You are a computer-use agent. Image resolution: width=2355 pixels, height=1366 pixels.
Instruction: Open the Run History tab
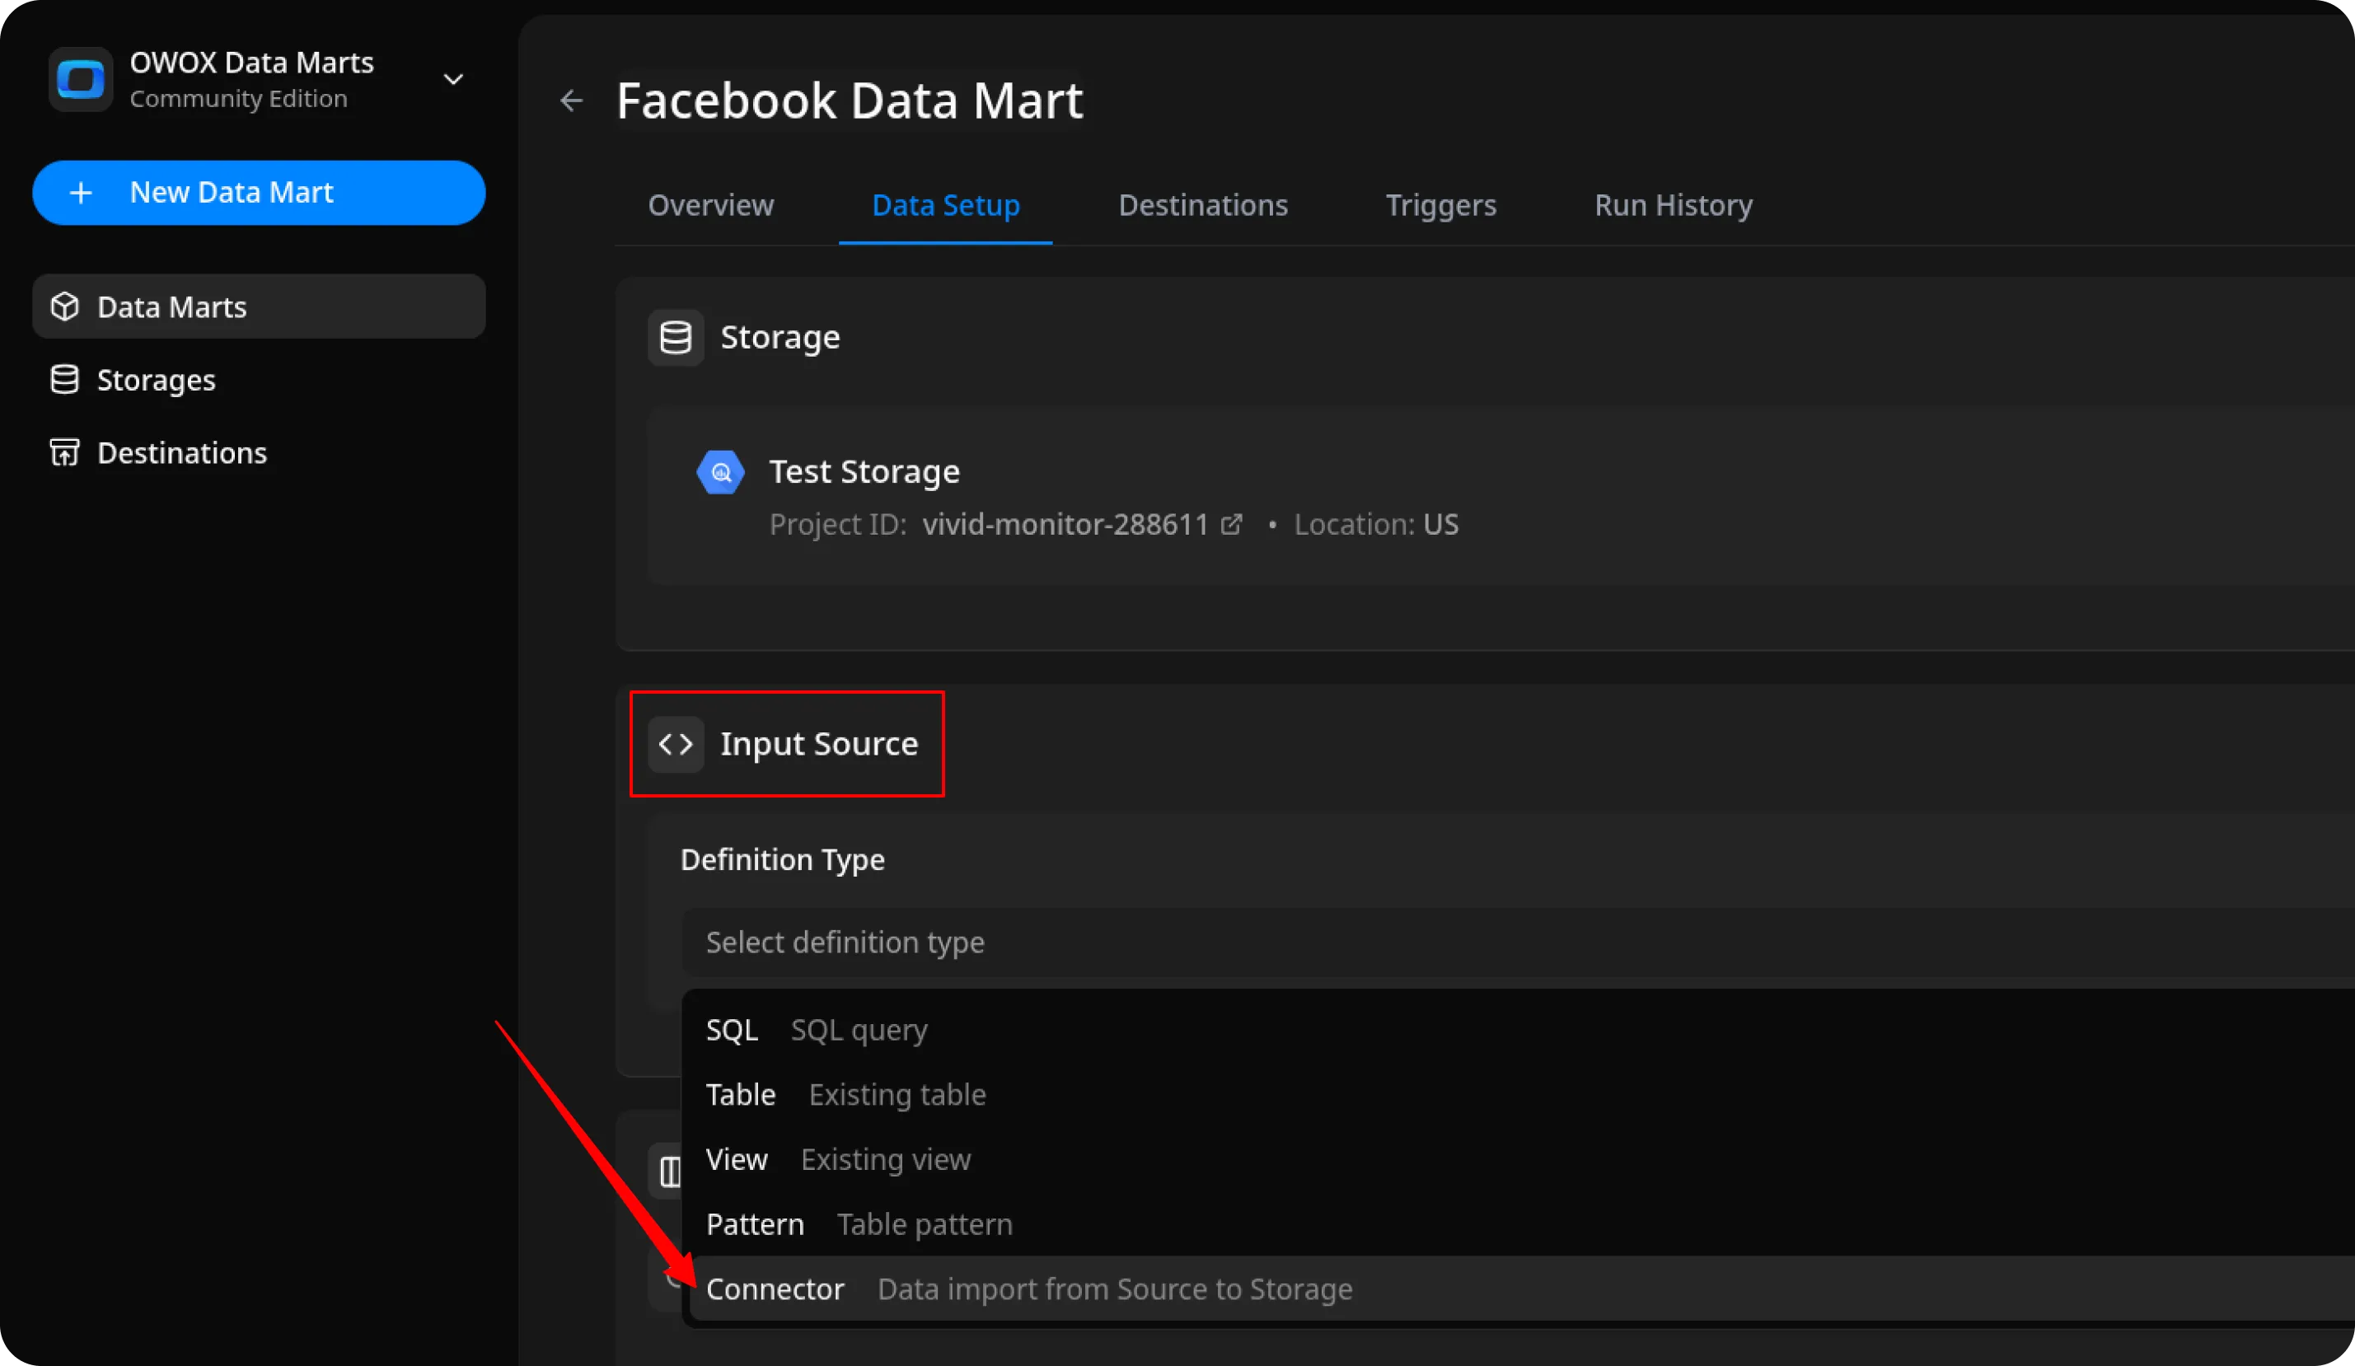(x=1673, y=204)
